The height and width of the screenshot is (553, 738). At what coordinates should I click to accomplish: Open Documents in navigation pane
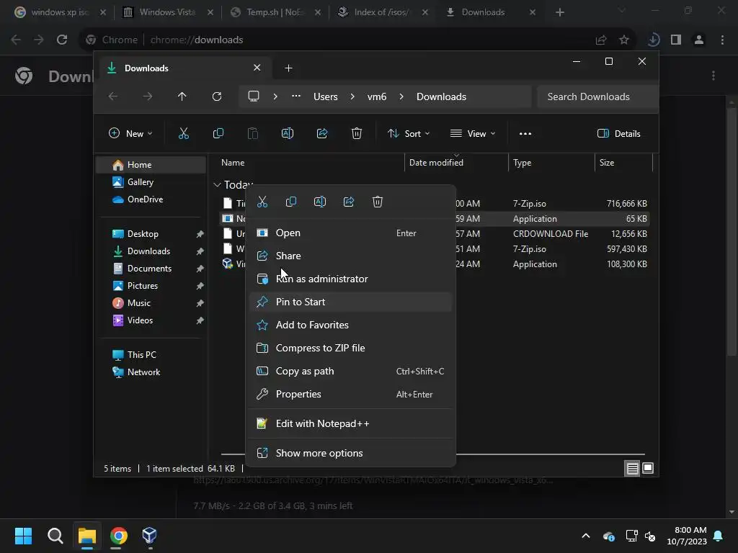(151, 269)
